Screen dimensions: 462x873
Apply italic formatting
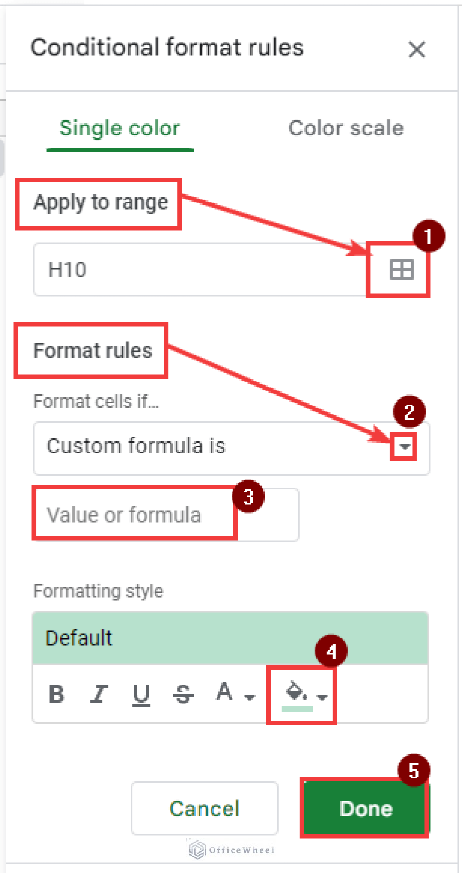(x=98, y=694)
